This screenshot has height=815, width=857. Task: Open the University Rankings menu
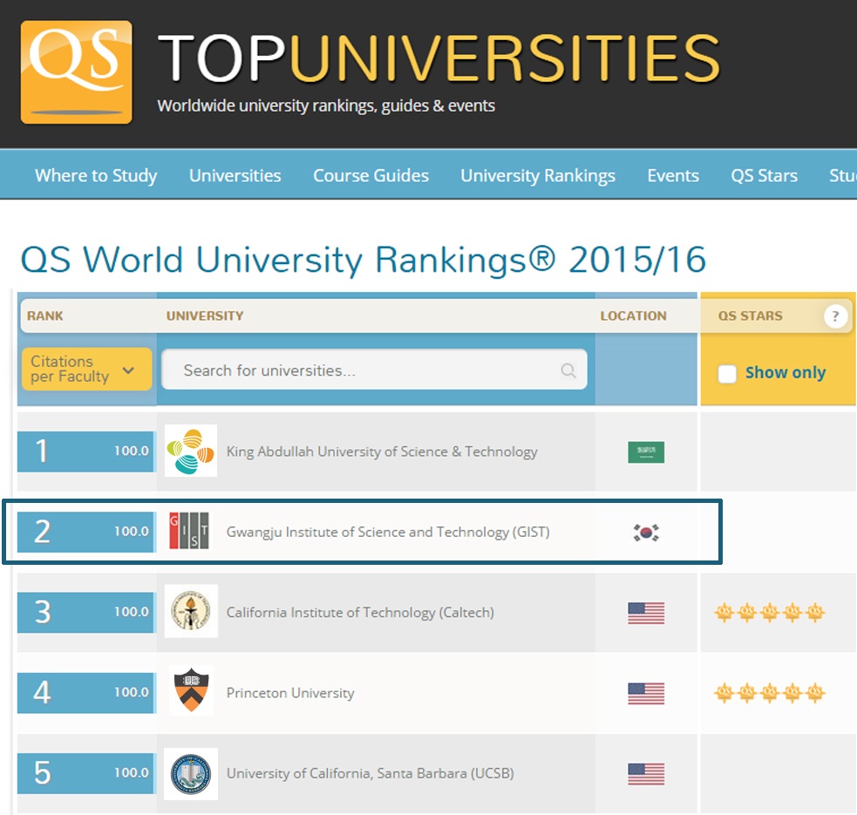(538, 175)
